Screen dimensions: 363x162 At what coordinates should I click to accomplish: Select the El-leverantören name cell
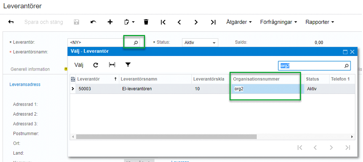[x=155, y=89]
